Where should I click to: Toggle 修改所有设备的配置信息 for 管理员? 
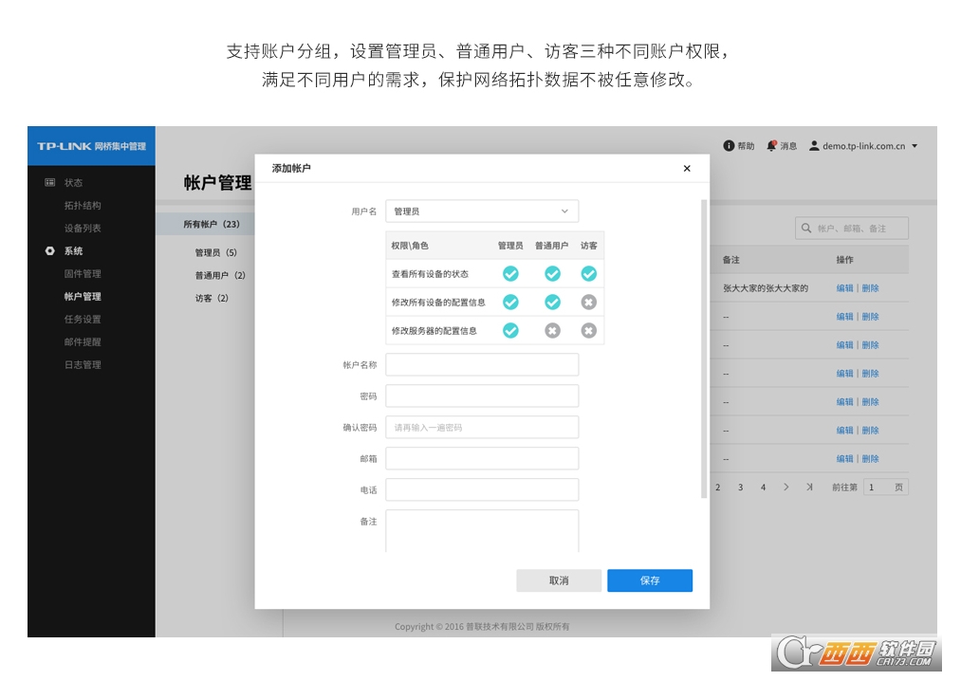tap(510, 302)
